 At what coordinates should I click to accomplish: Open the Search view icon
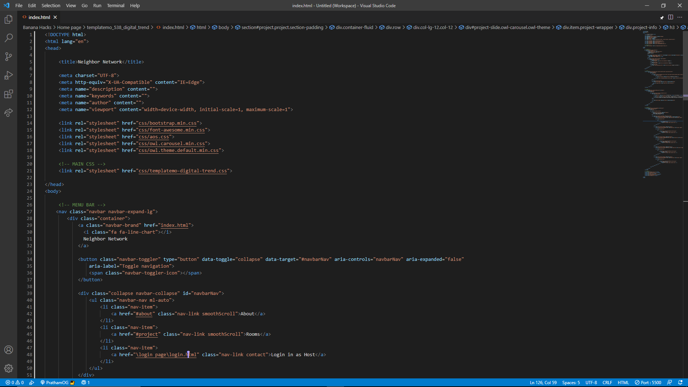point(9,38)
